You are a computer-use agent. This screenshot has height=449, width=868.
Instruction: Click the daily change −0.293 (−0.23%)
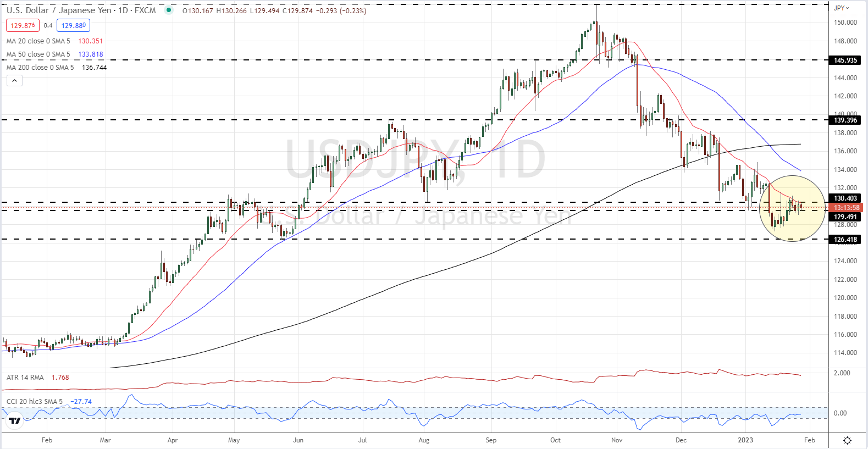(341, 11)
